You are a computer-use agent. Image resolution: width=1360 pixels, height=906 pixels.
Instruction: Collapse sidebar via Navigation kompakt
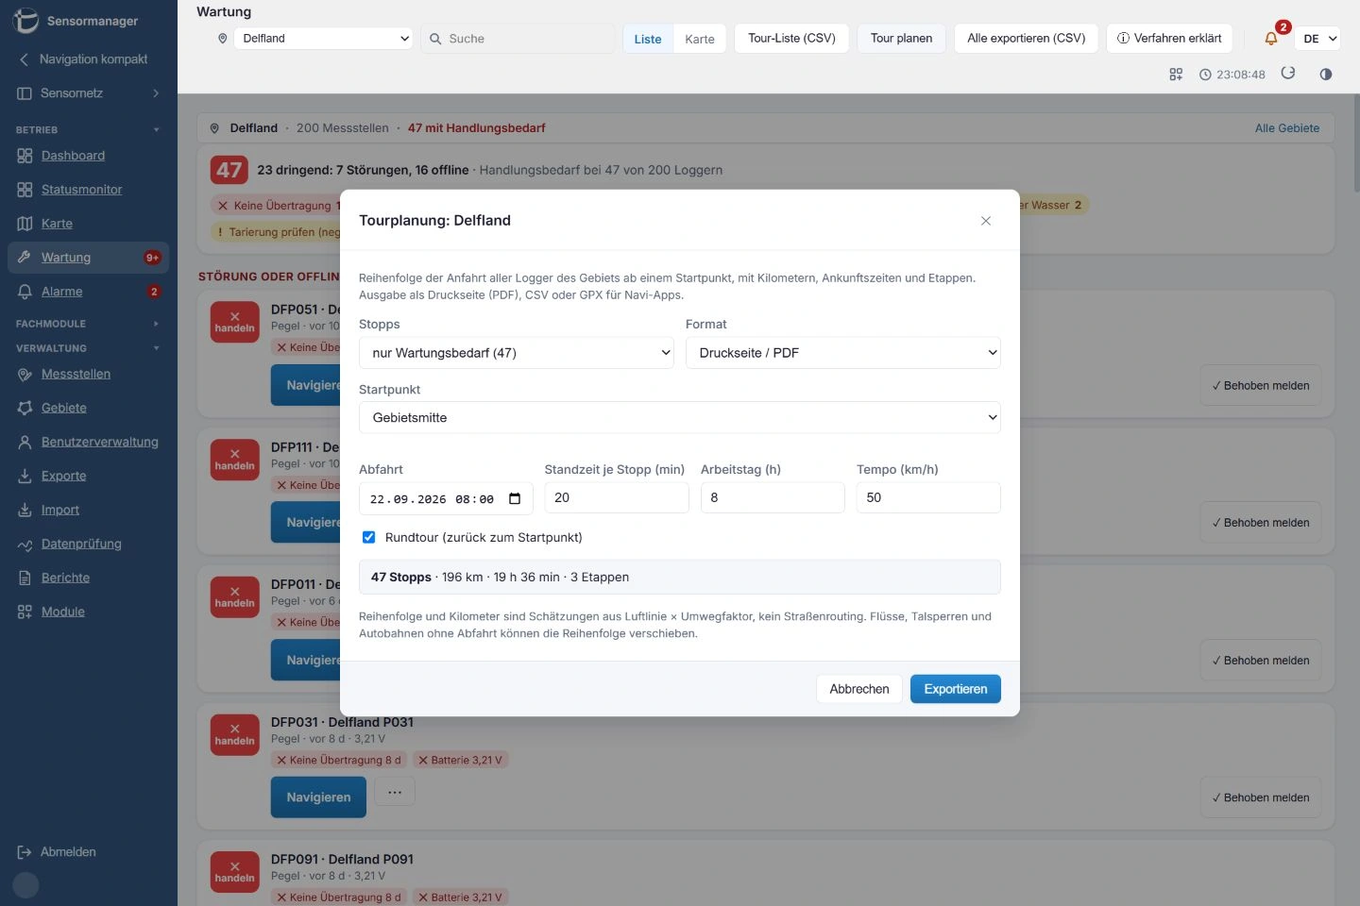83,59
